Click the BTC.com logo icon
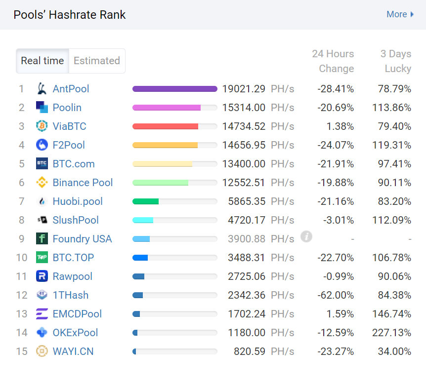The width and height of the screenshot is (426, 388). point(42,163)
